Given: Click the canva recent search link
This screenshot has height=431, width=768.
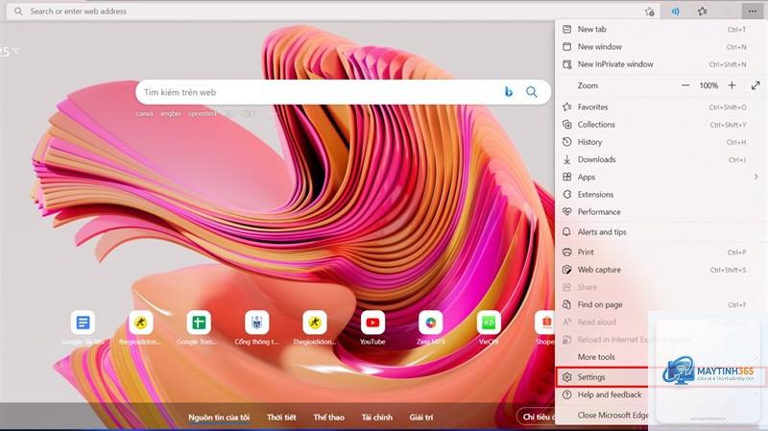Looking at the screenshot, I should click(x=145, y=113).
